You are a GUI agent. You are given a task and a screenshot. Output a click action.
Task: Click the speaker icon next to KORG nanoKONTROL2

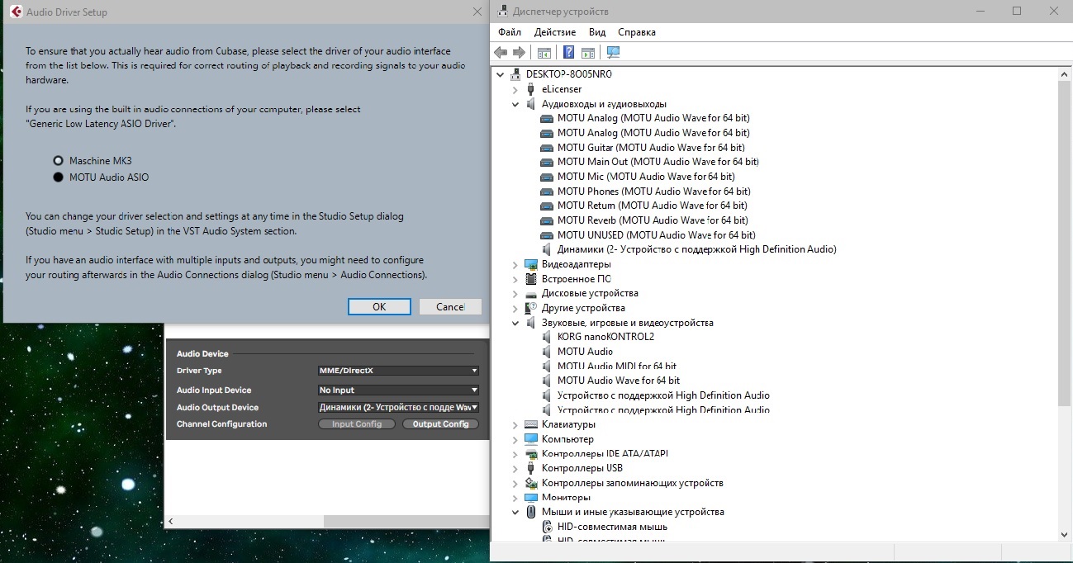click(547, 337)
